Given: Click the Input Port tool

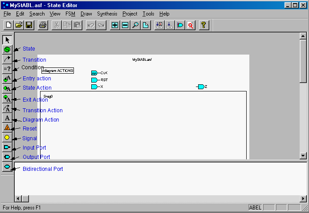Looking at the screenshot, I should pos(7,147).
